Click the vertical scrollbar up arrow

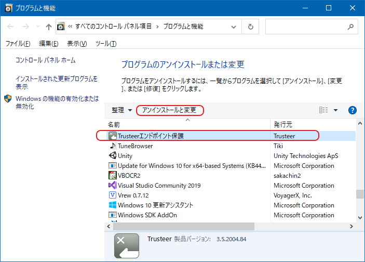pyautogui.click(x=360, y=123)
